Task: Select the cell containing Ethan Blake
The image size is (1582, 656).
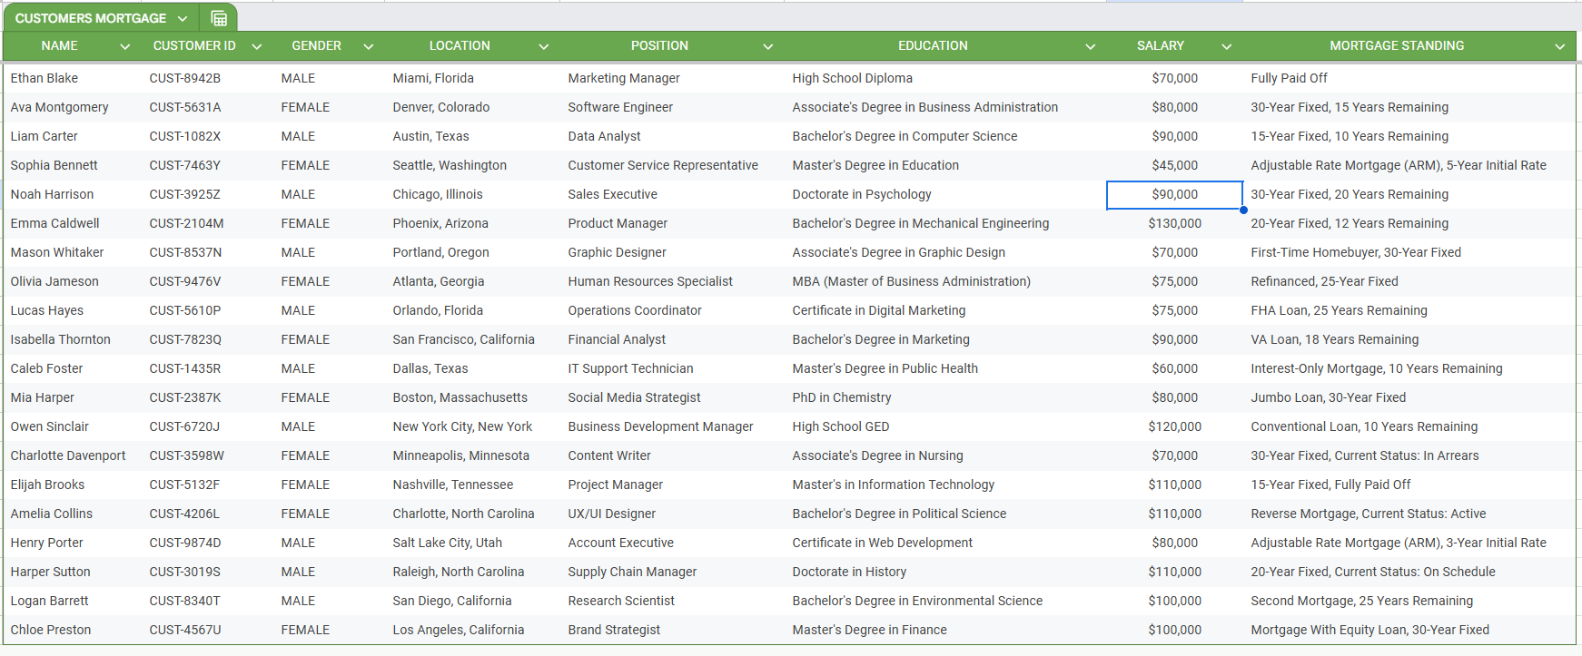Action: pos(44,78)
